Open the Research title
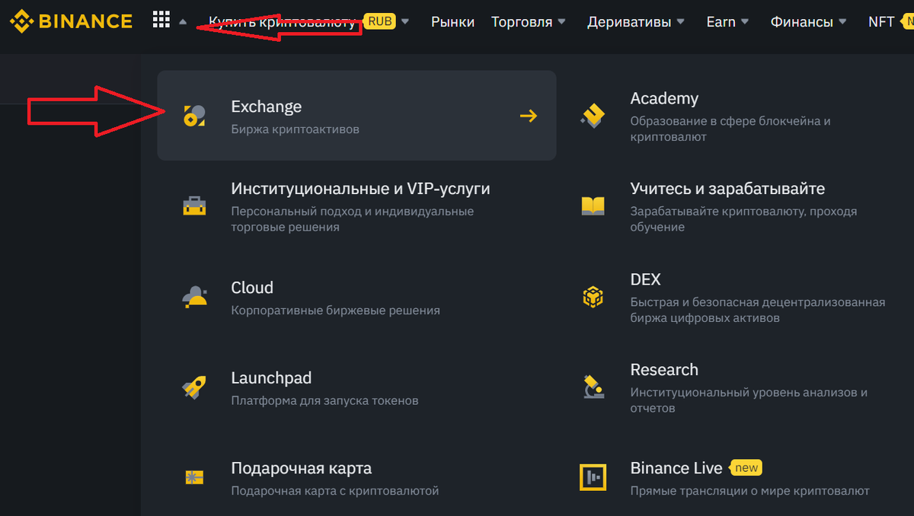The image size is (914, 516). (x=664, y=370)
